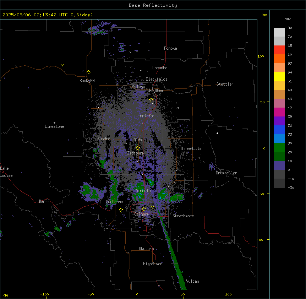Pick the bright green 20-30 dBZ swatch
Screen dimensions: 306x299
tap(279, 148)
